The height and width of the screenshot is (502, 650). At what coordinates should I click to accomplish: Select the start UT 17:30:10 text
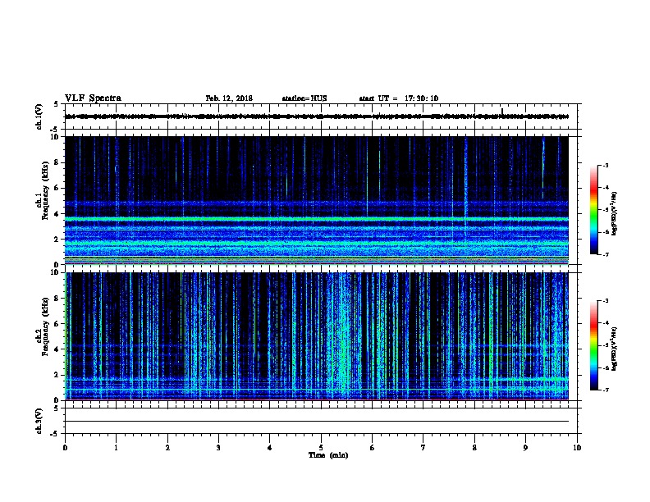398,98
